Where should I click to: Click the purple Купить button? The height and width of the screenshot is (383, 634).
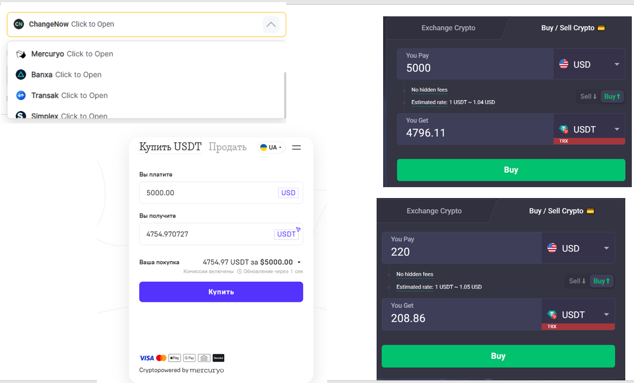pos(221,292)
